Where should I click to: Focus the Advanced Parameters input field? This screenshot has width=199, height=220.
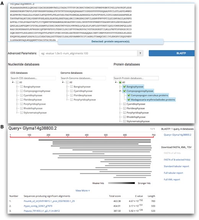(x=88, y=53)
